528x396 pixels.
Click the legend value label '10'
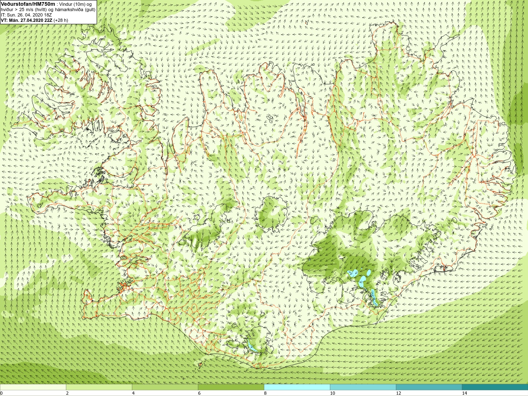(x=332, y=393)
